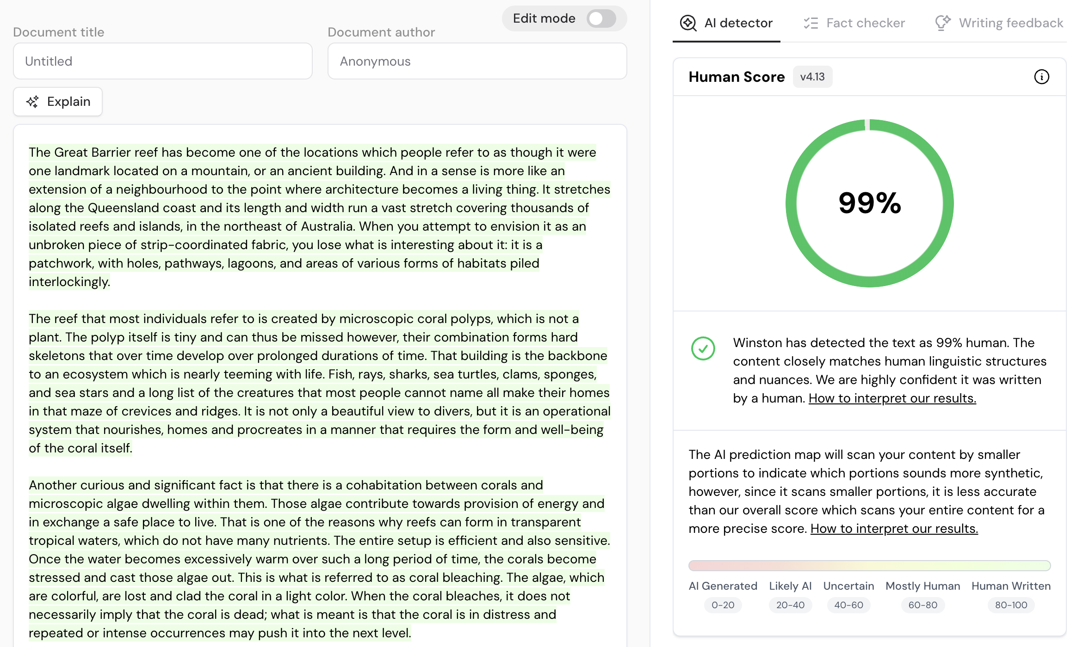1077x647 pixels.
Task: Open the Human Score info icon
Action: click(x=1041, y=77)
